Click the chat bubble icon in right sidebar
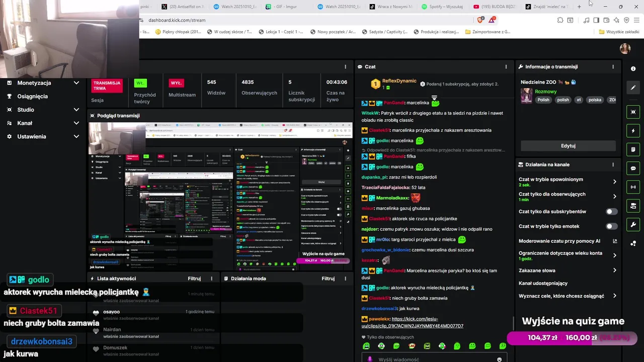The image size is (644, 362). 633,168
